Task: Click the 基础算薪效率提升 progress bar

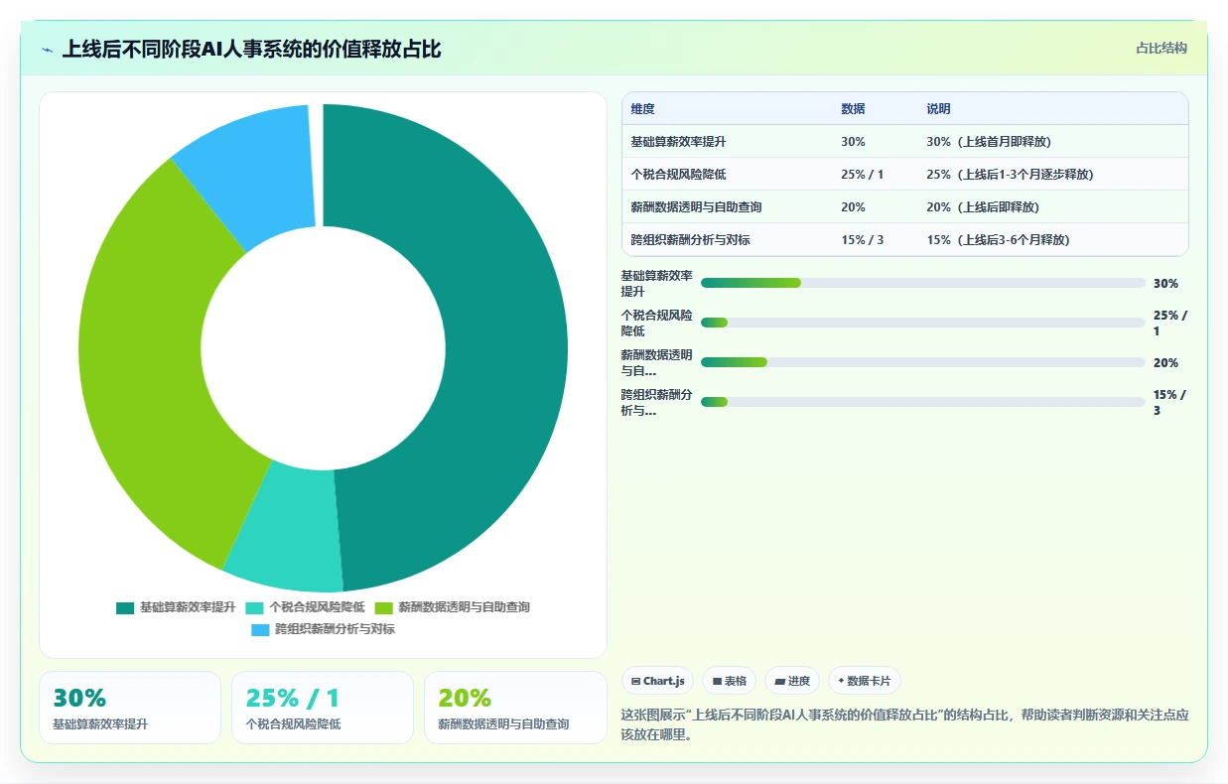Action: pyautogui.click(x=923, y=283)
